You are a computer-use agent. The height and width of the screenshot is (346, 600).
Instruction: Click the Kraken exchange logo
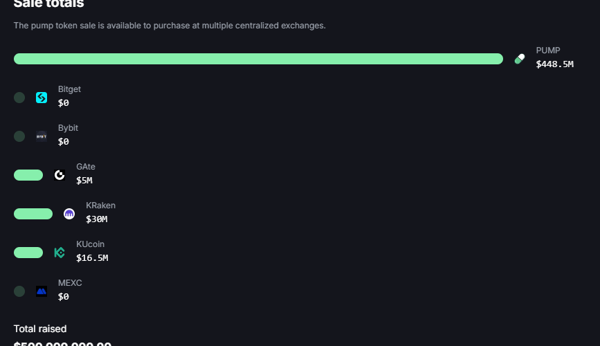(69, 214)
